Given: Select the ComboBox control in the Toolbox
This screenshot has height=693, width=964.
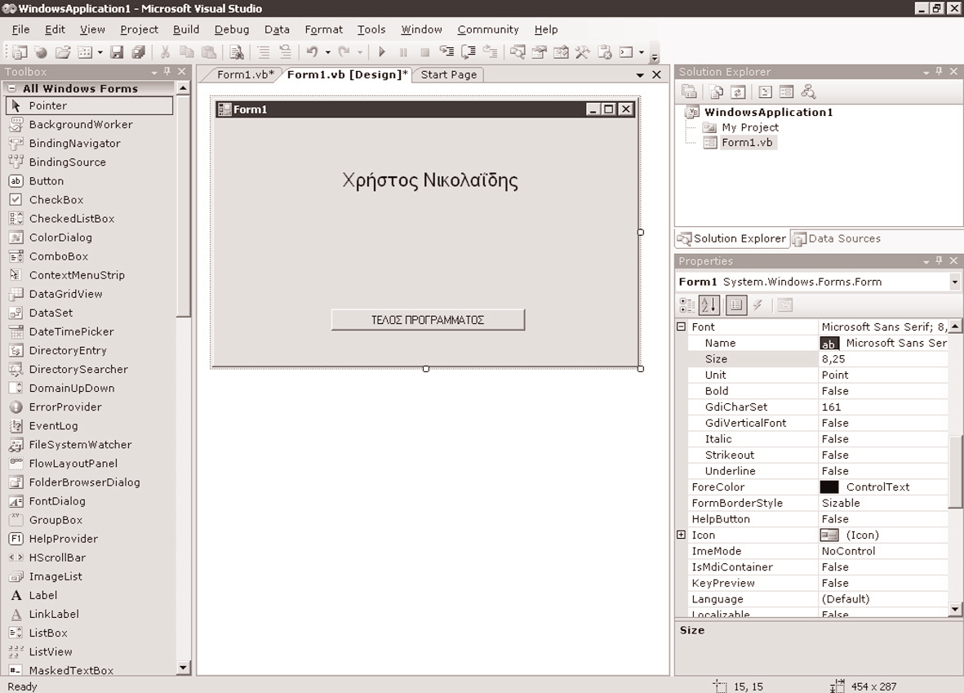Looking at the screenshot, I should click(59, 256).
